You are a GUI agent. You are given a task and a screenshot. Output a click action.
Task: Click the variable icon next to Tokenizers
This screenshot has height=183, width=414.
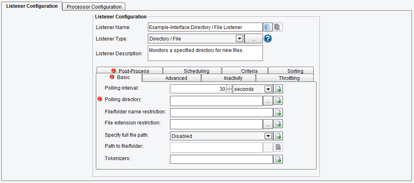[278, 159]
